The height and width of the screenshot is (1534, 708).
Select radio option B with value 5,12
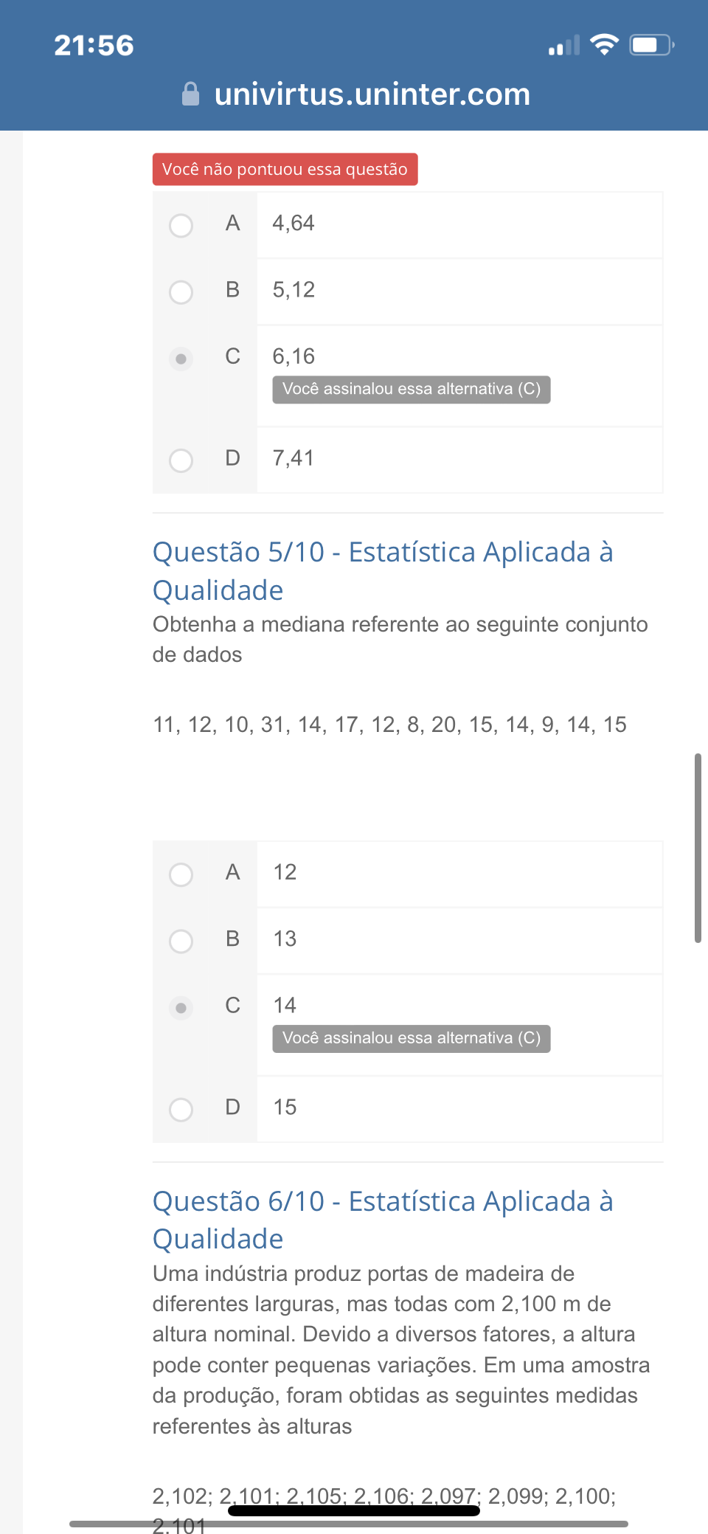click(181, 292)
